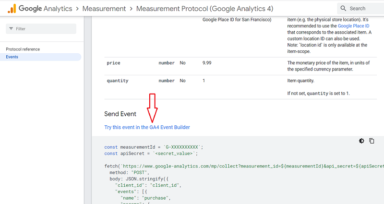Open Measurement Protocol (Google Analytics 4) breadcrumb
This screenshot has width=384, height=204.
[205, 9]
